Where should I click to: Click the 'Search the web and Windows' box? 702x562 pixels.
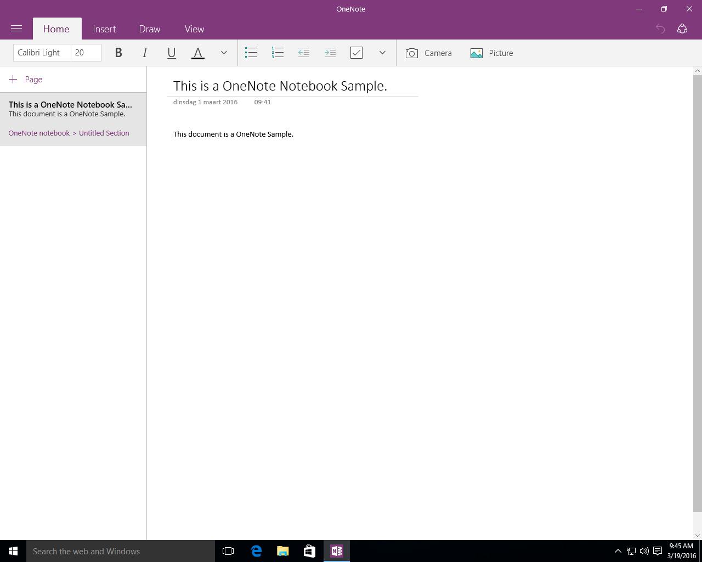(121, 551)
